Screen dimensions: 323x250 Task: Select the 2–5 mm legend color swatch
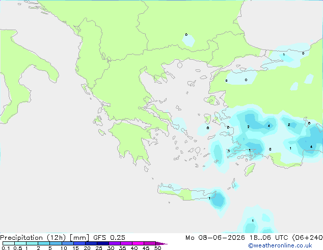[x=44, y=243]
